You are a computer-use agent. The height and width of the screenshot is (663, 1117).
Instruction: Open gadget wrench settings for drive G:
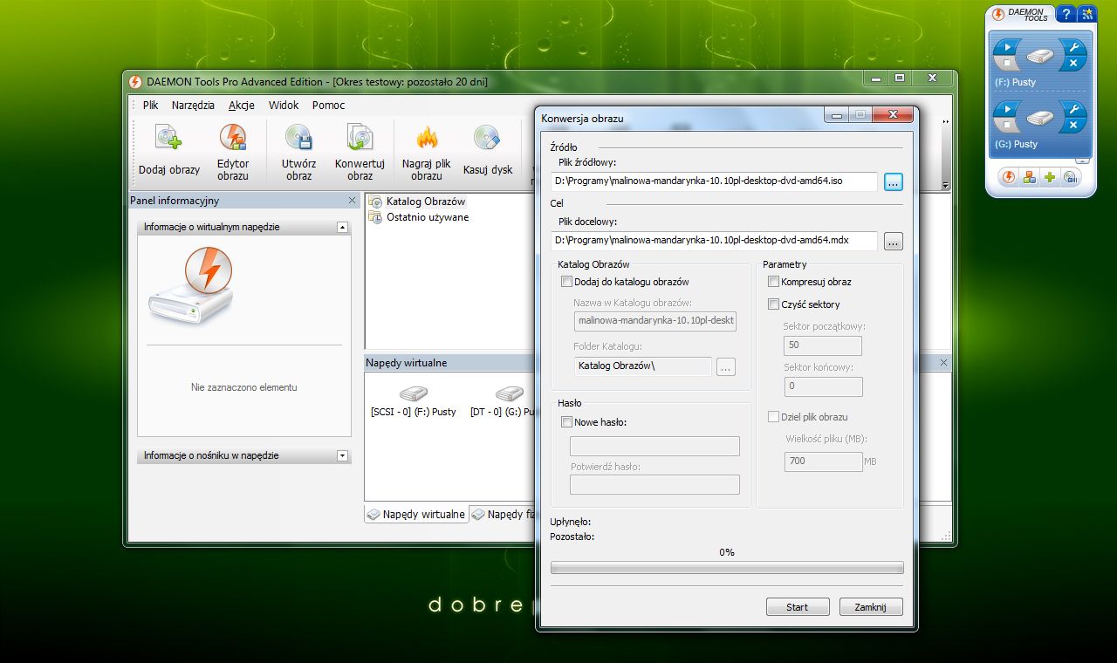coord(1072,109)
